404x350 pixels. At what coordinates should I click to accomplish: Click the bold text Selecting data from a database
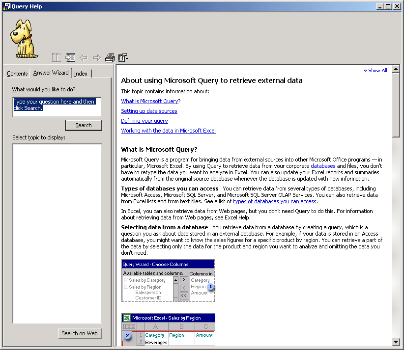click(164, 227)
